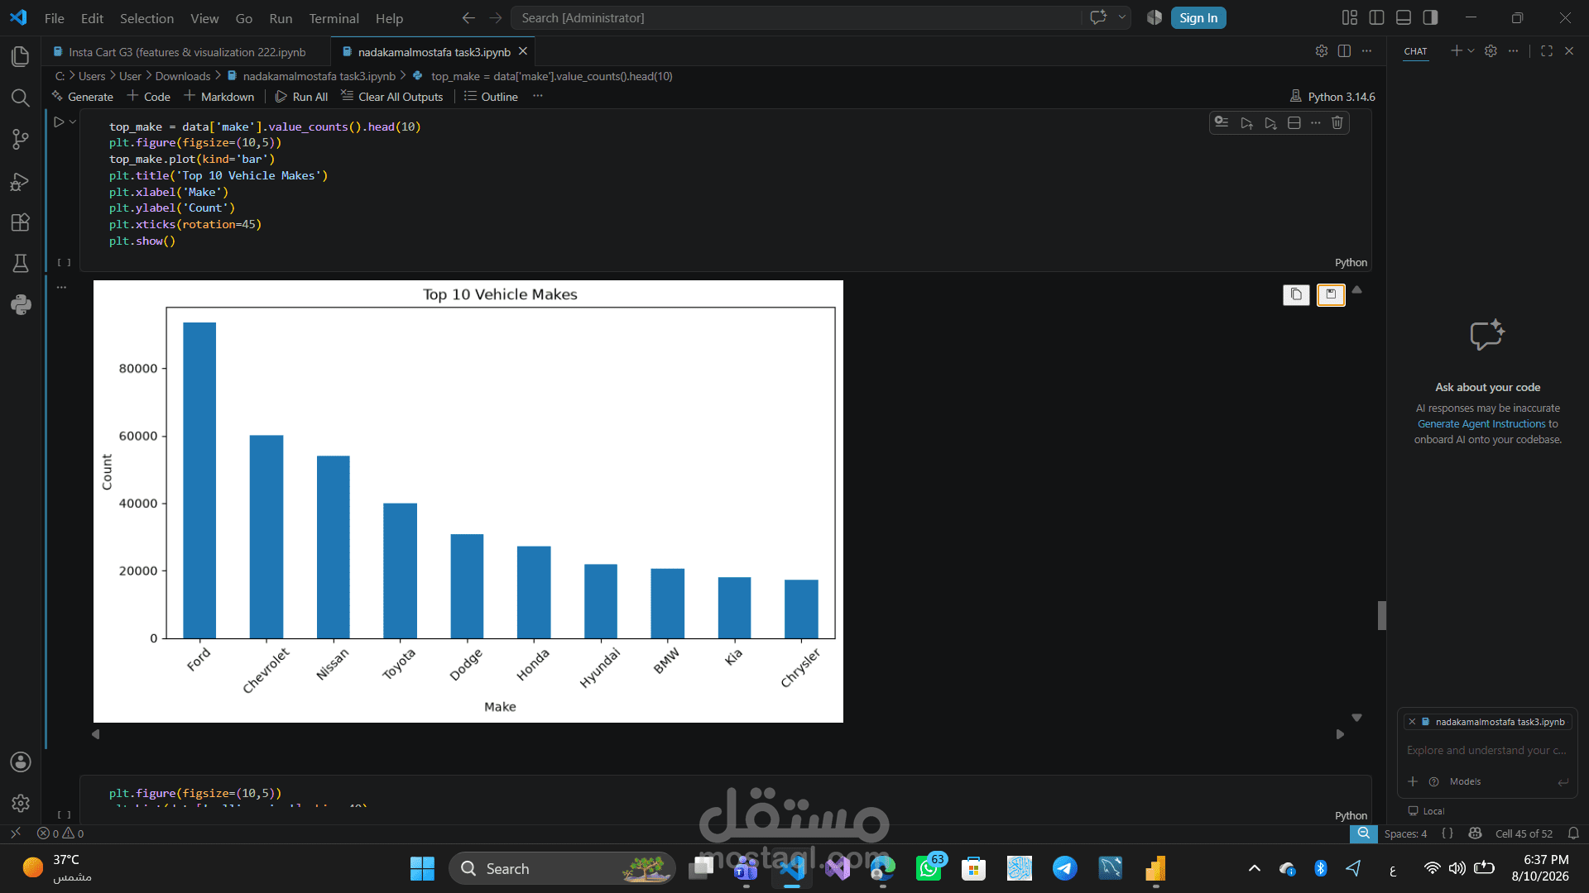Image resolution: width=1589 pixels, height=893 pixels.
Task: Open the Help menu
Action: 389,18
